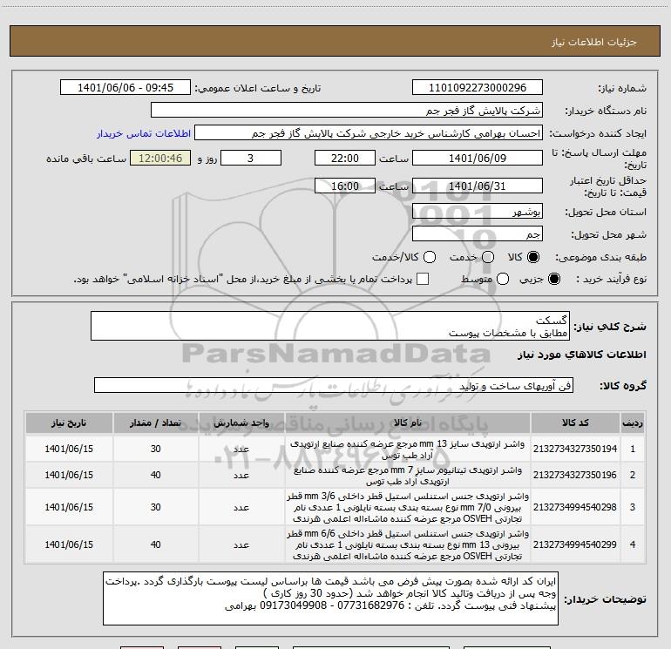Select the کالا radio button
Viewport: 671px width, 649px height.
pyautogui.click(x=533, y=257)
